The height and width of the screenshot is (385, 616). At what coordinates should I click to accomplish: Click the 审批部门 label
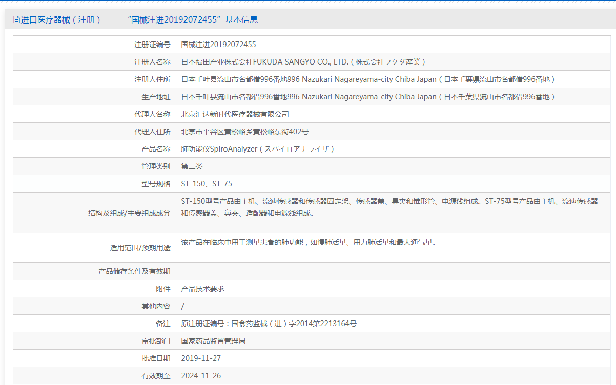[156, 341]
